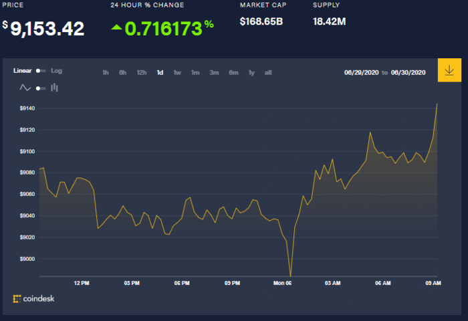The height and width of the screenshot is (321, 468).
Task: Choose the 1d time range
Action: point(160,72)
